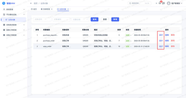Click the 查询 button
The image size is (186, 98).
[95, 19]
